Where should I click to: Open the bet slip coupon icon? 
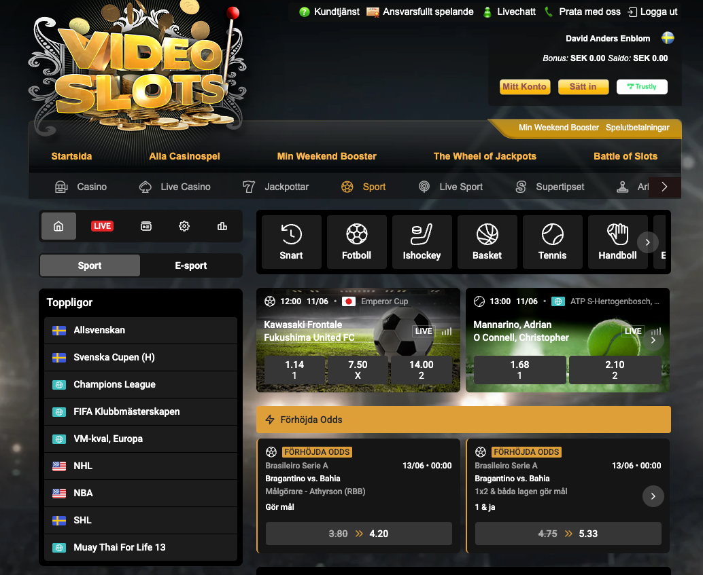(x=146, y=226)
